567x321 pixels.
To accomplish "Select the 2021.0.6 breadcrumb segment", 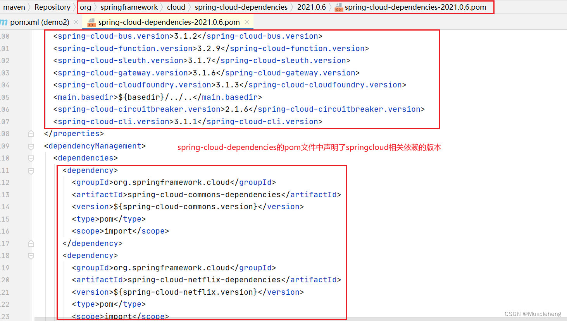I will 311,7.
